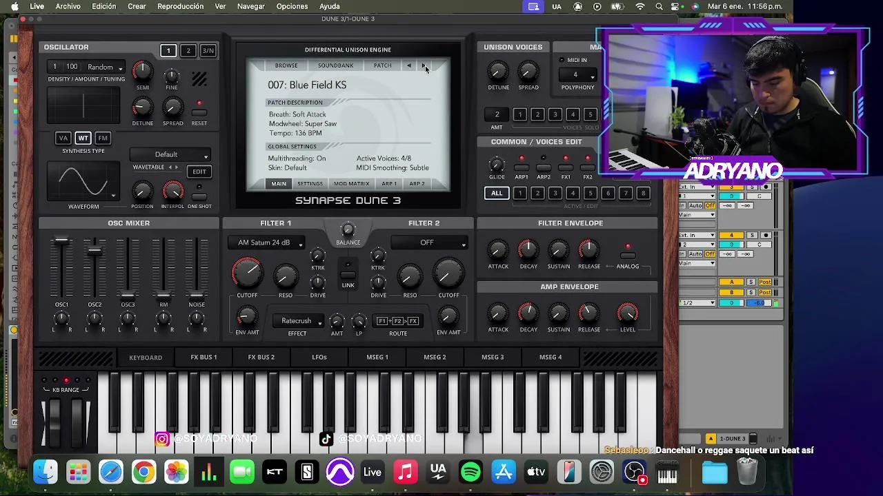Select ALL voices edit button
The height and width of the screenshot is (496, 883).
coord(497,194)
